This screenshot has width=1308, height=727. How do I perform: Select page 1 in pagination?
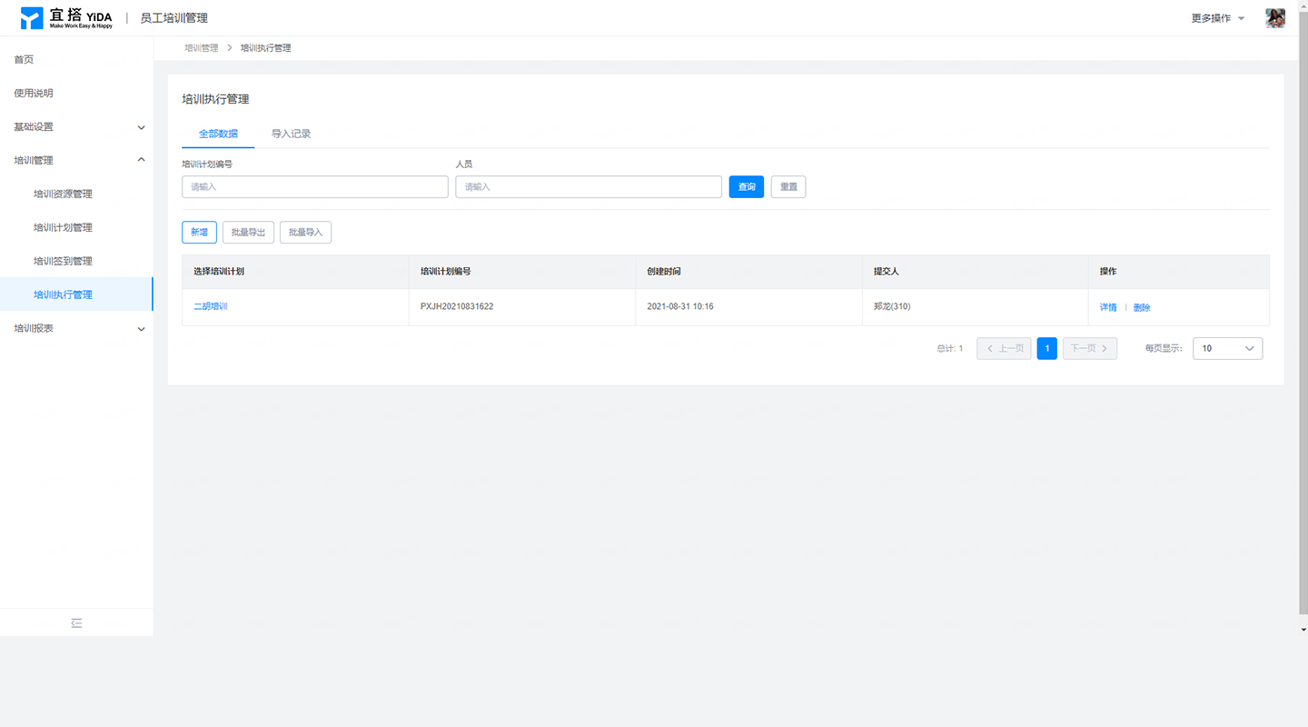tap(1046, 348)
